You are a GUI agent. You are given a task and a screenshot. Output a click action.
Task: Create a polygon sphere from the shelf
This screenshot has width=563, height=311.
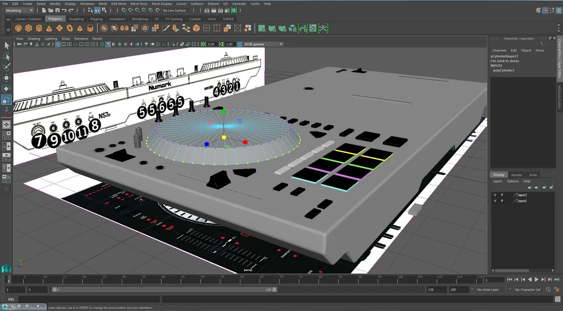[x=18, y=28]
